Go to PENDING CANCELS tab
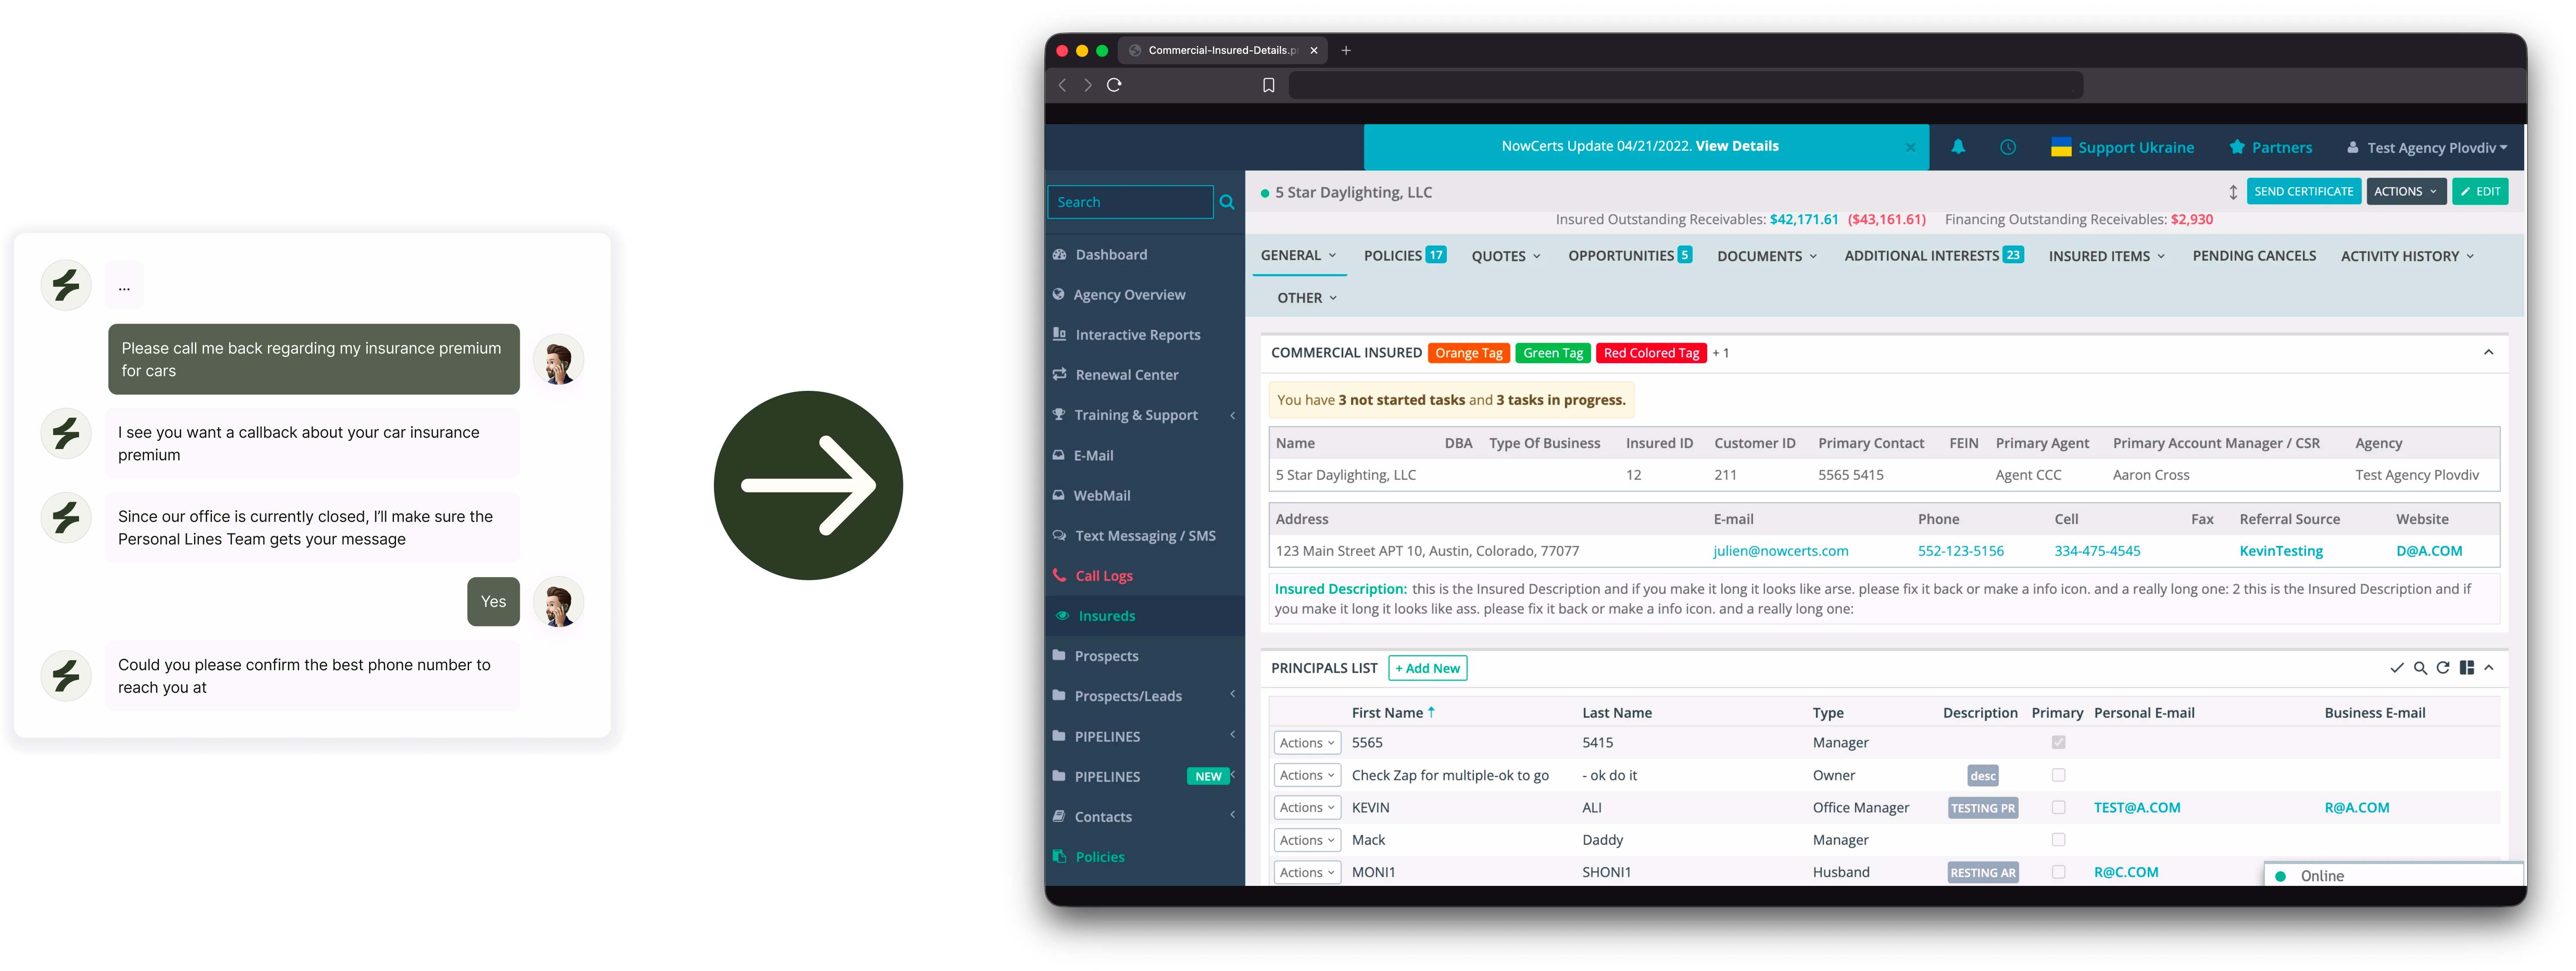 [2254, 256]
